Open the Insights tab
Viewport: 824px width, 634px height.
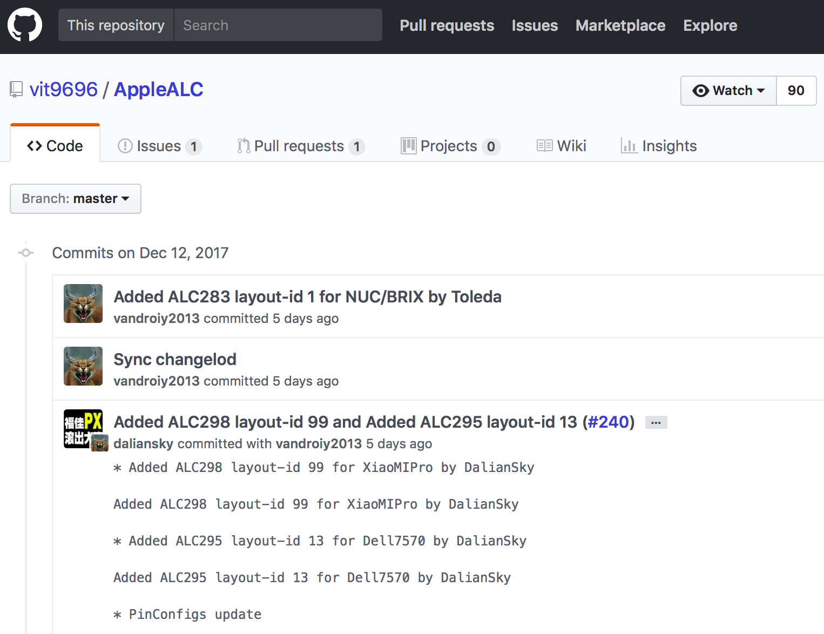coord(659,146)
